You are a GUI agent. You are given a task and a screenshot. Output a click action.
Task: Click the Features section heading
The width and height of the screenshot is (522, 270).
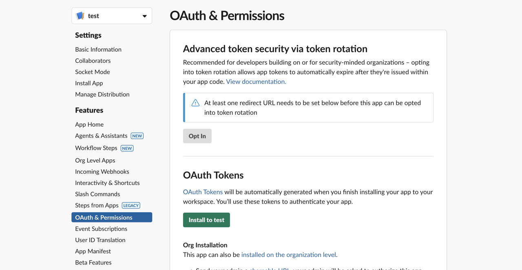[89, 110]
